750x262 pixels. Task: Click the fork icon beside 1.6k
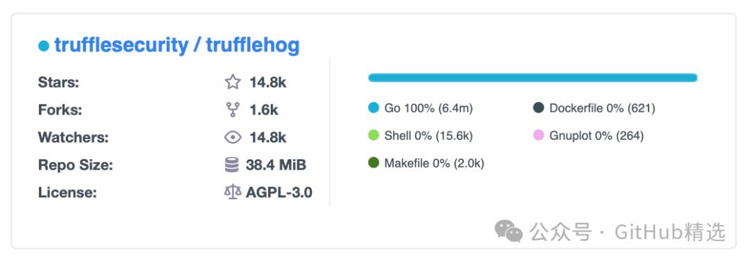point(233,110)
